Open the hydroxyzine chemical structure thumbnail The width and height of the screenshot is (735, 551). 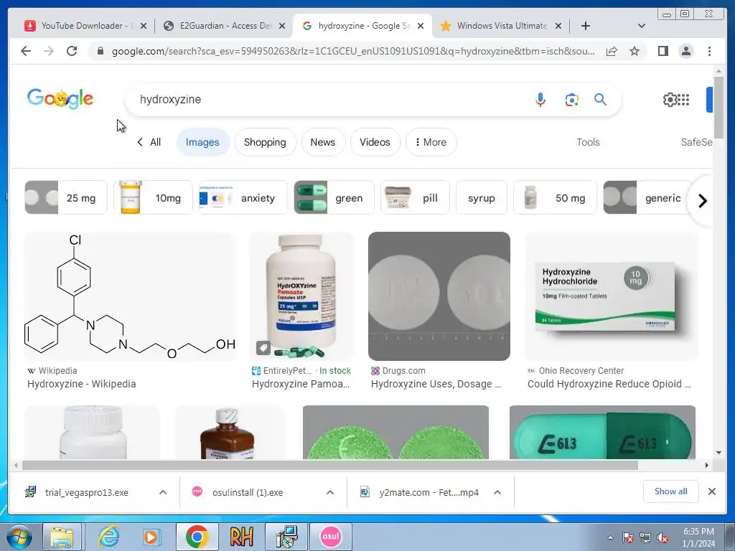pos(130,296)
